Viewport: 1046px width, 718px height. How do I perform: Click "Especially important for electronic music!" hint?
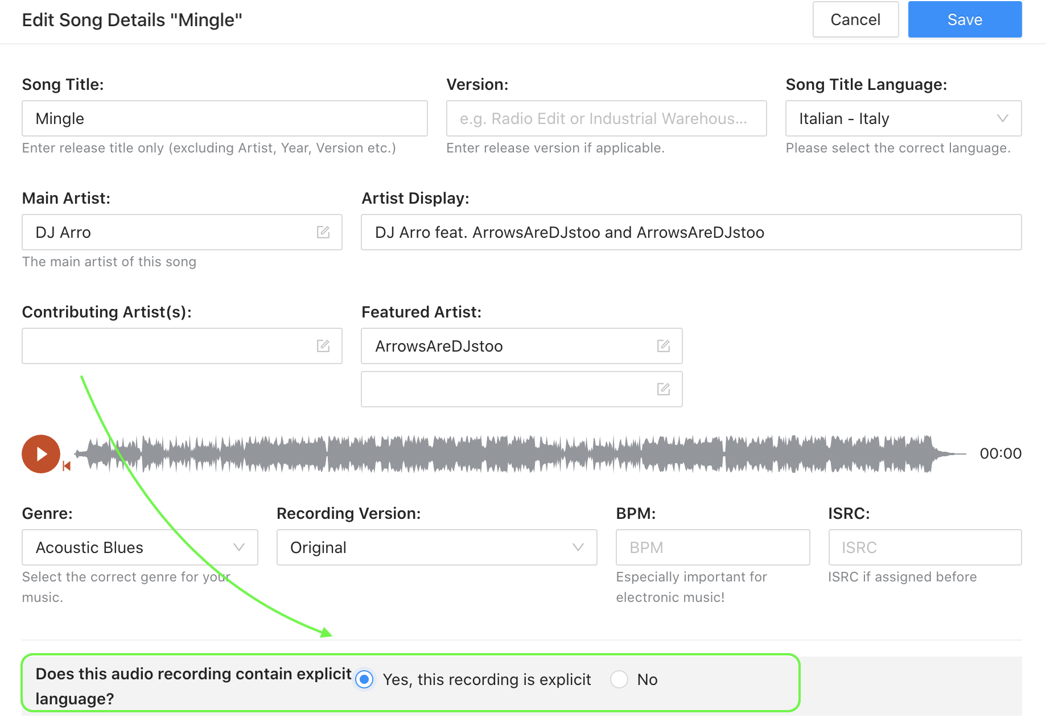click(x=691, y=587)
